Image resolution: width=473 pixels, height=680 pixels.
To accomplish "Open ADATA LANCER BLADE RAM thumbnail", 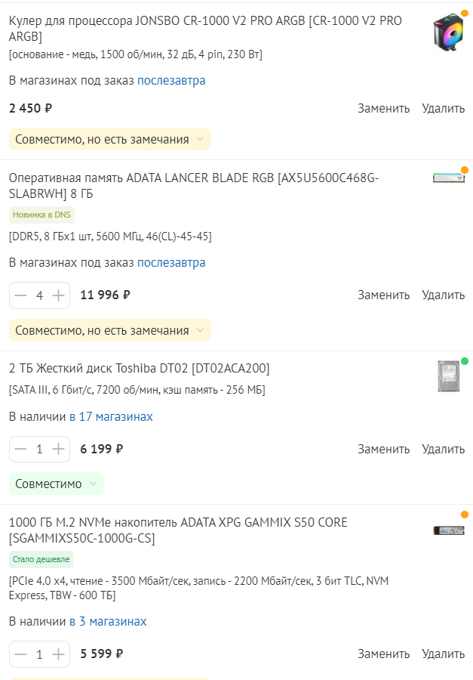I will click(448, 178).
